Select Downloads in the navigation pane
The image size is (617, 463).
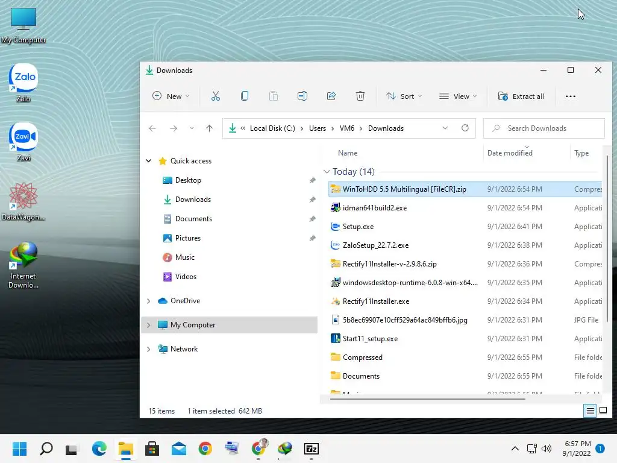point(193,199)
